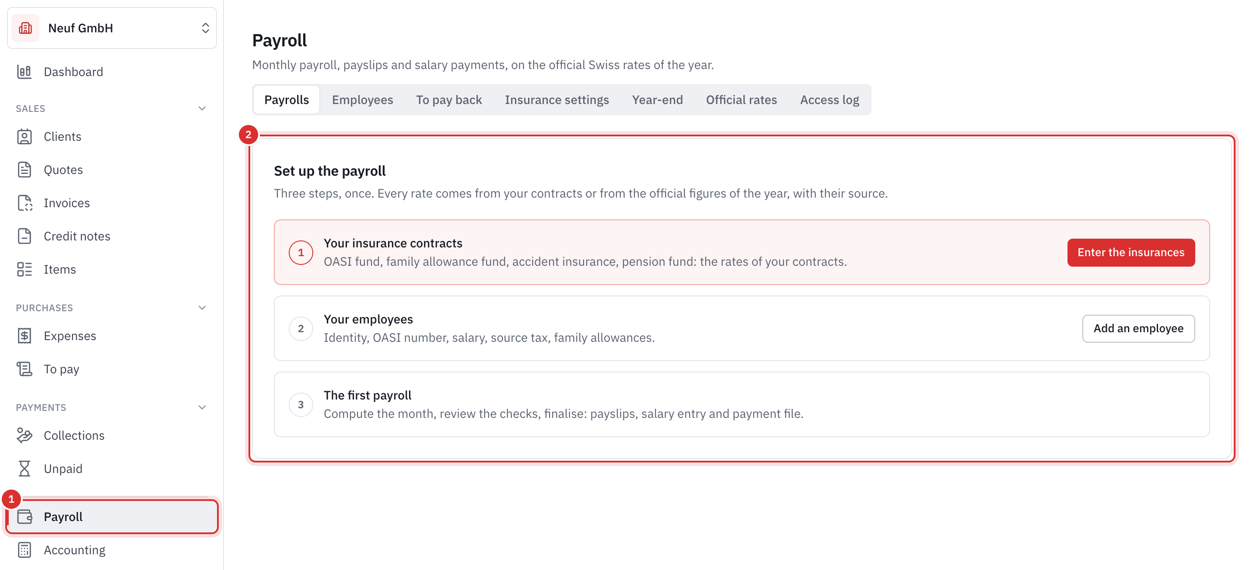This screenshot has width=1260, height=570.
Task: Select the Payrolls tab
Action: click(x=287, y=100)
